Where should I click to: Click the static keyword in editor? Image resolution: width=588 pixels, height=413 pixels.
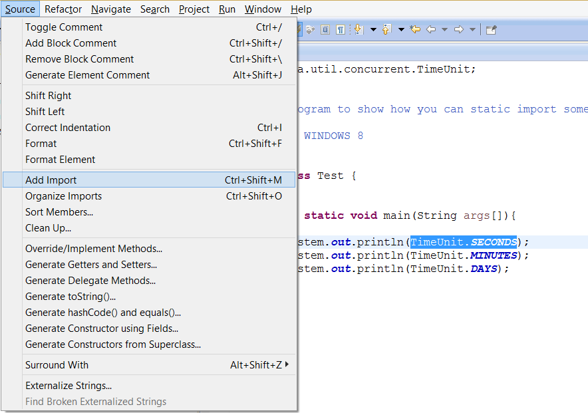click(324, 215)
